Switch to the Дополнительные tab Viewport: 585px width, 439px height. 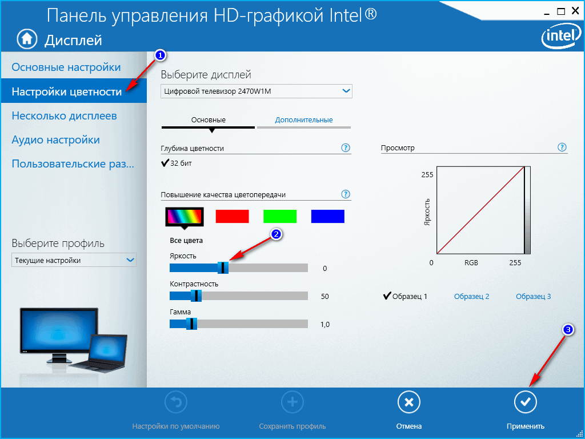pyautogui.click(x=304, y=120)
